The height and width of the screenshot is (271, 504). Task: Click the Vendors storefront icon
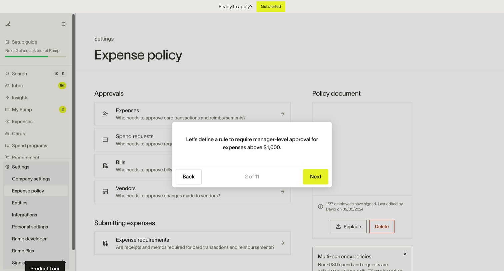click(x=105, y=192)
